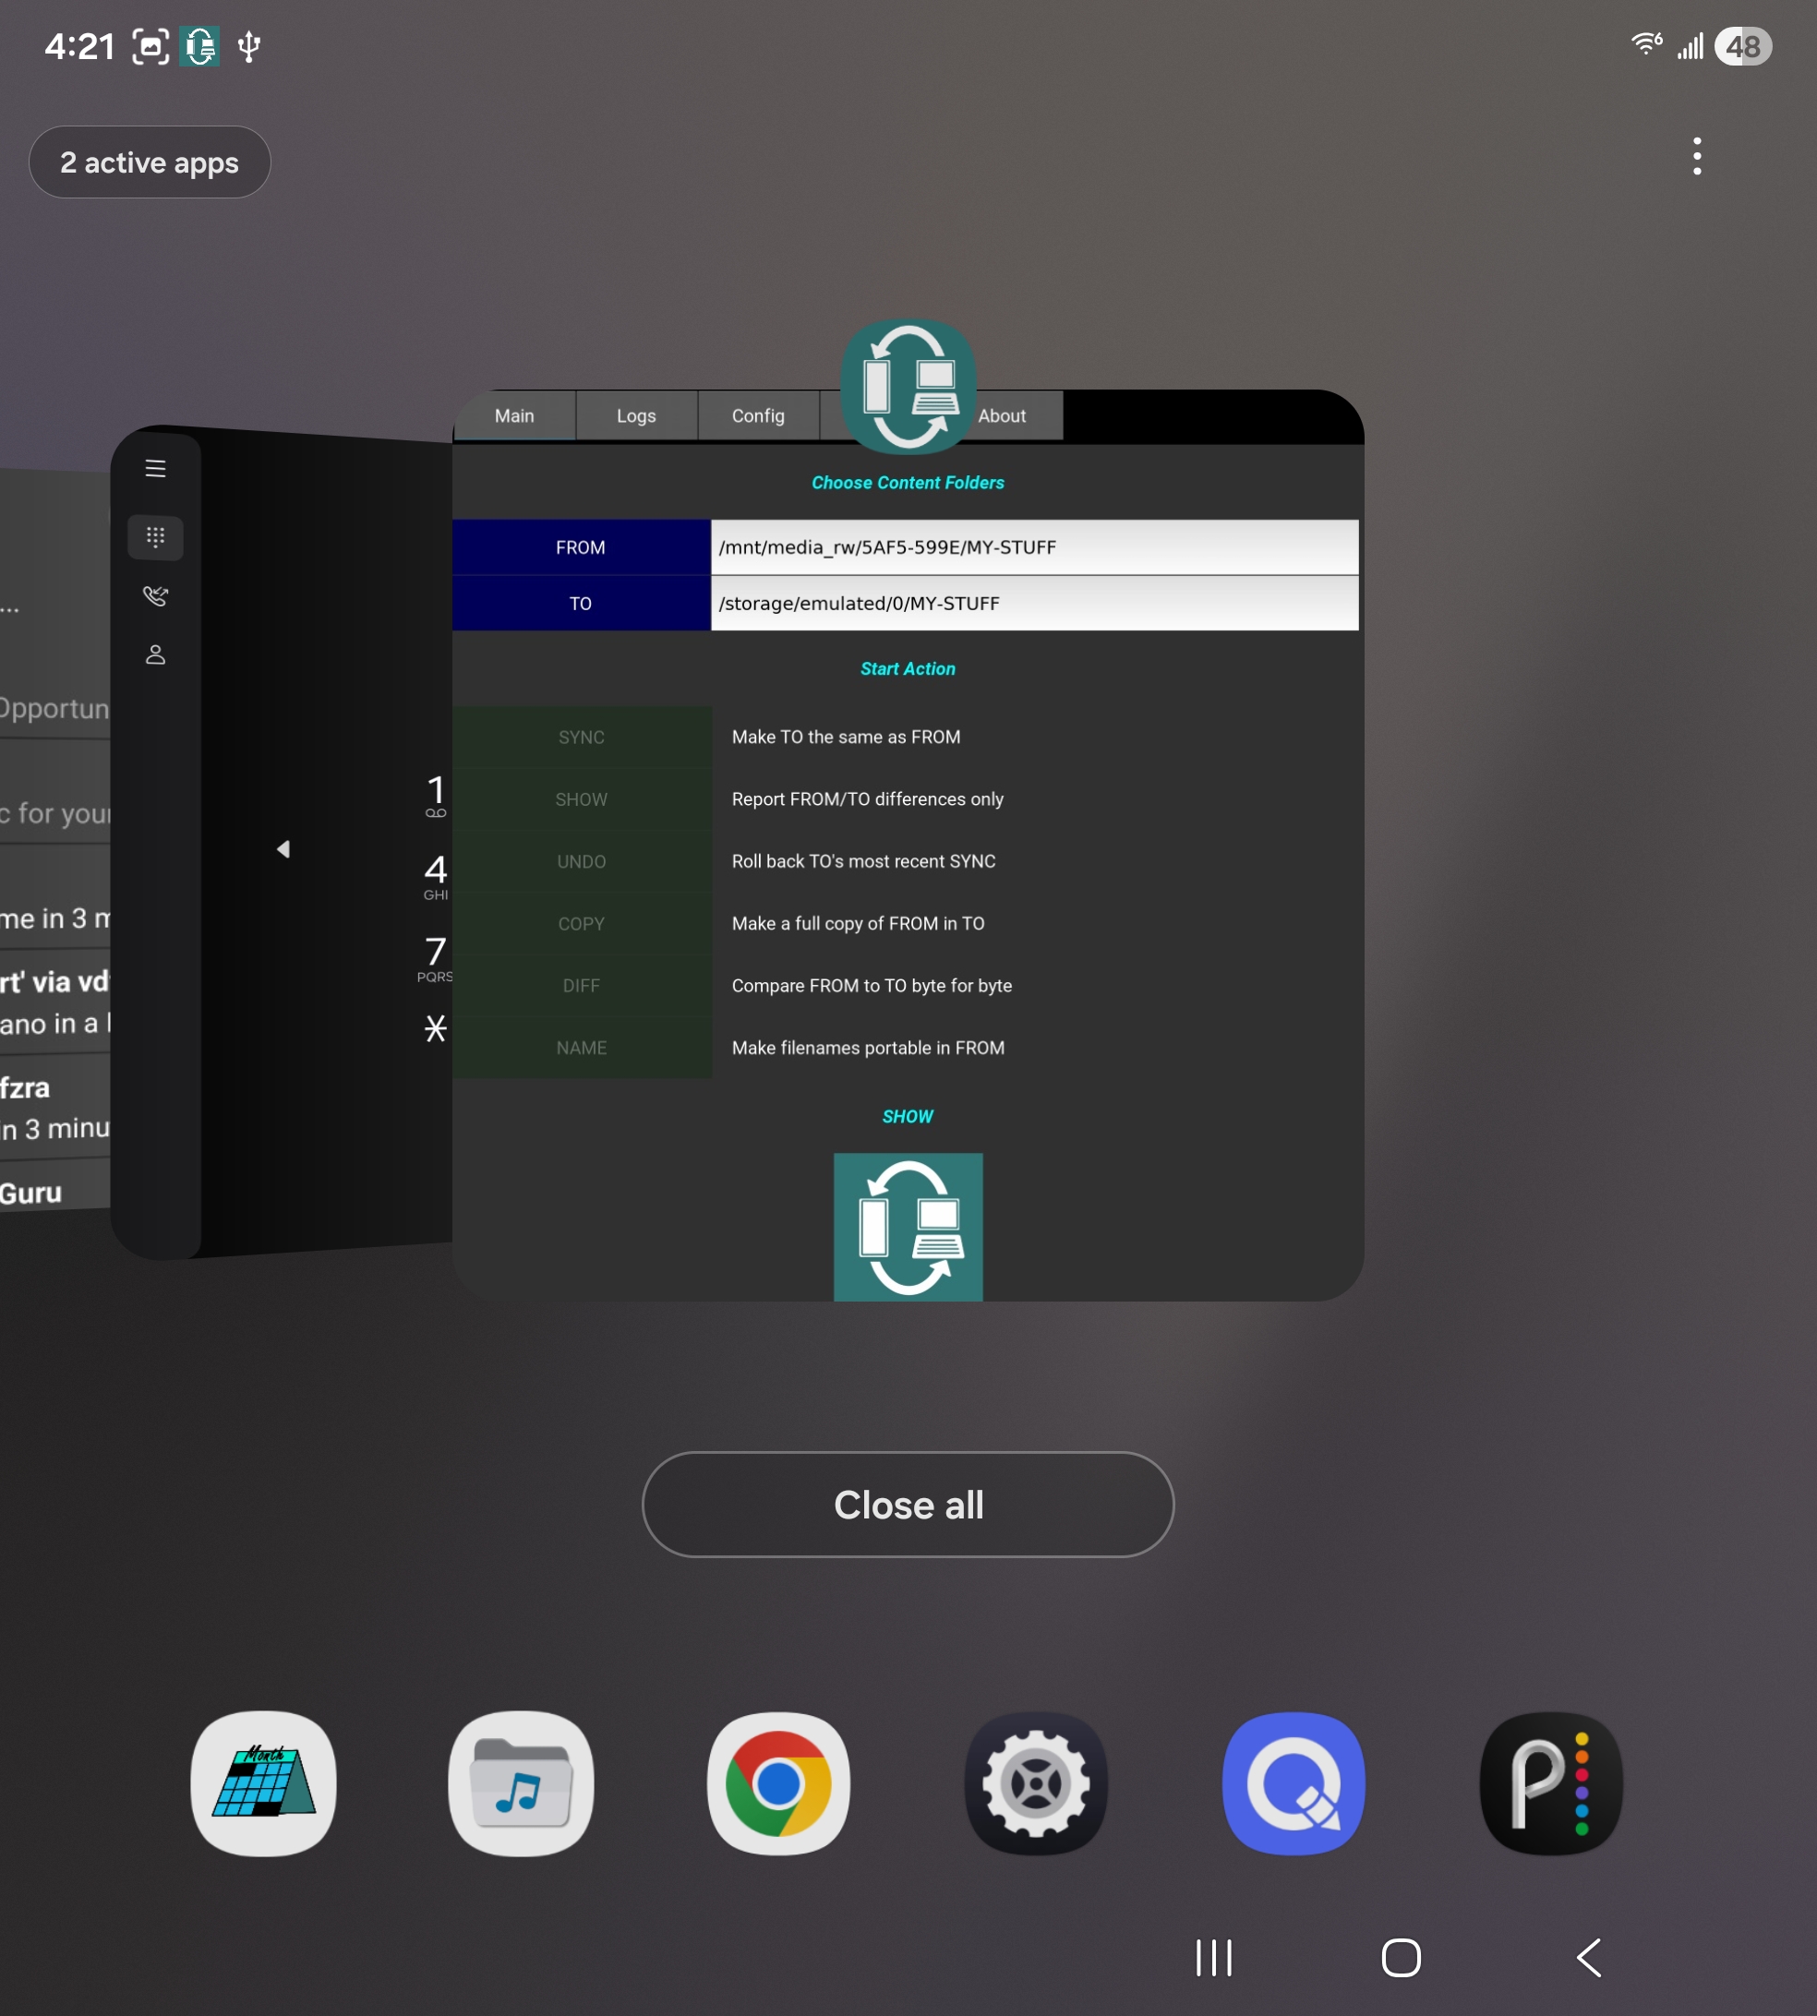The height and width of the screenshot is (2016, 1817).
Task: Switch to the Config tab
Action: pyautogui.click(x=758, y=416)
